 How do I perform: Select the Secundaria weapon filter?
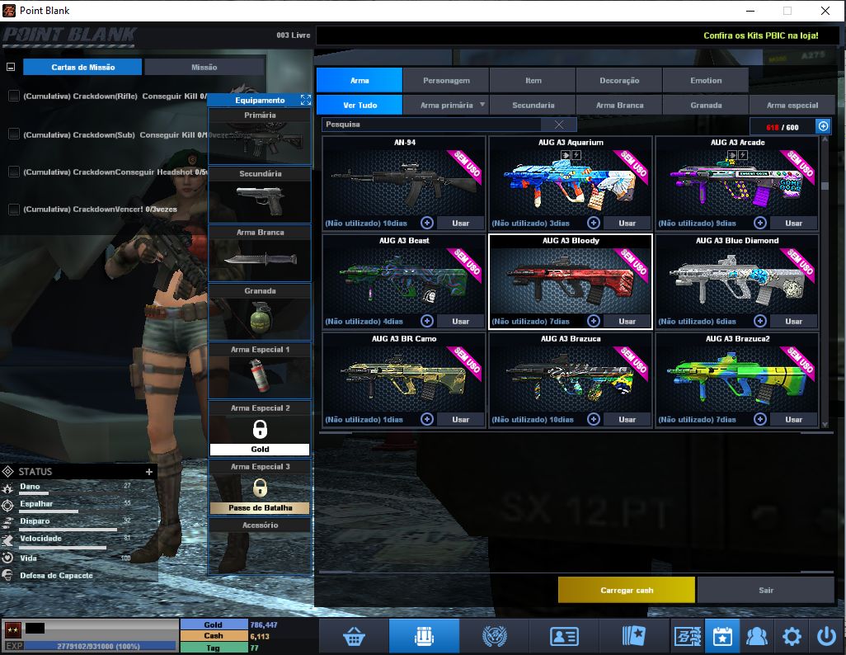[x=533, y=106]
